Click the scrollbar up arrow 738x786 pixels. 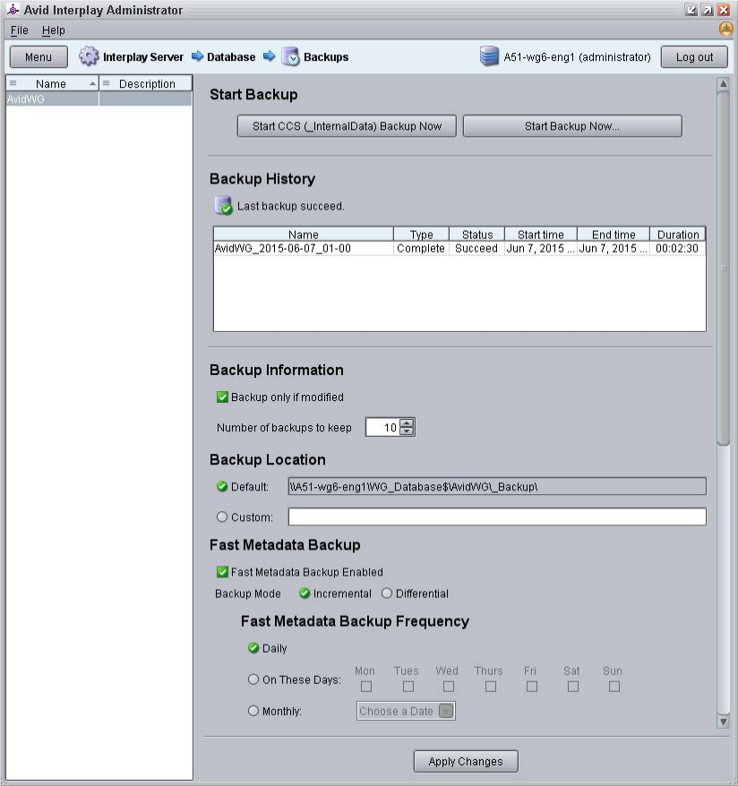coord(723,84)
